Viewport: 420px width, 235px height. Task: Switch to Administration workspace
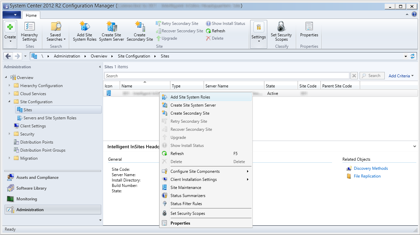pyautogui.click(x=53, y=210)
